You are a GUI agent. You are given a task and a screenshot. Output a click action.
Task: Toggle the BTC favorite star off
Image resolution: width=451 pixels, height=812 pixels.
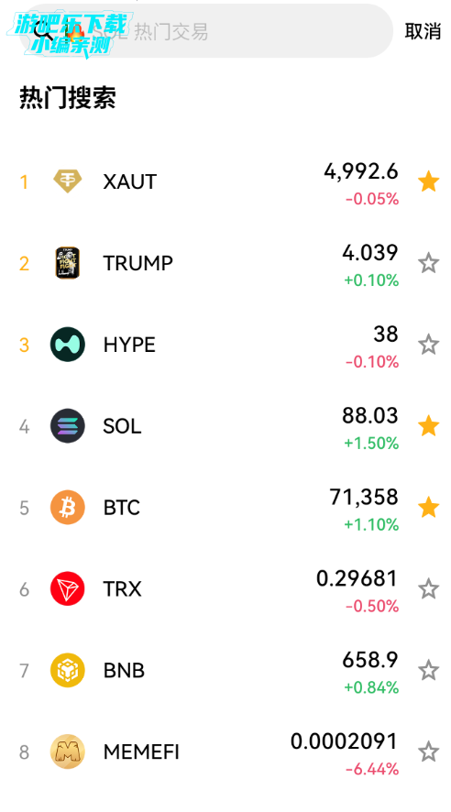(x=429, y=508)
